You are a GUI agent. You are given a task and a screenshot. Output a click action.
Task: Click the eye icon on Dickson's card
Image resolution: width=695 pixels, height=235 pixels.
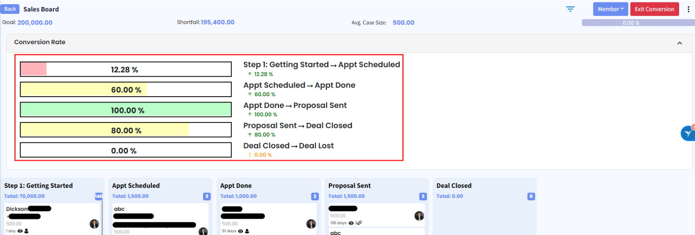(x=20, y=231)
